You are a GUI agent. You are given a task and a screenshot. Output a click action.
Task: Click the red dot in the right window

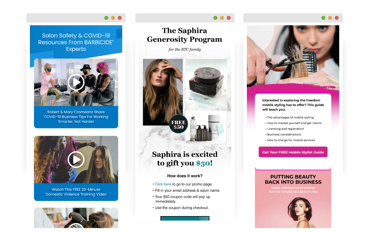[337, 18]
